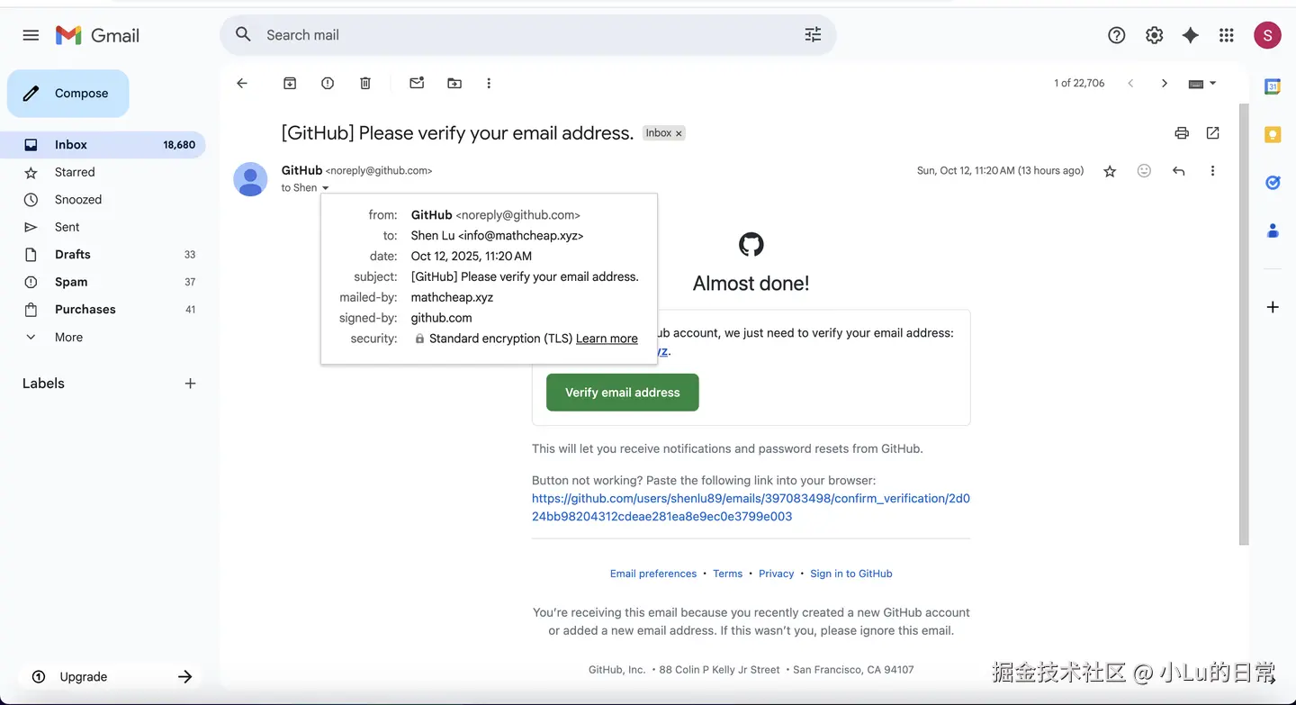Report this email as spam
Viewport: 1296px width, 705px height.
328,83
